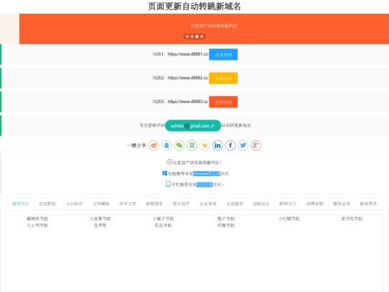Go to fourth banner slide dot
389x292 pixels.
click(x=202, y=37)
